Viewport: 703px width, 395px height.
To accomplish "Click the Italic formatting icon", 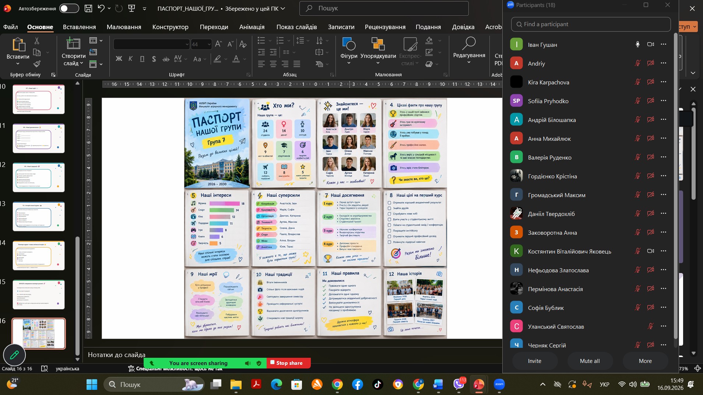I will click(x=130, y=59).
